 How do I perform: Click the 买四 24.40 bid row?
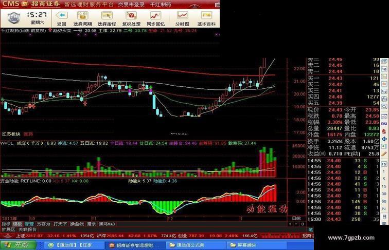(343, 97)
